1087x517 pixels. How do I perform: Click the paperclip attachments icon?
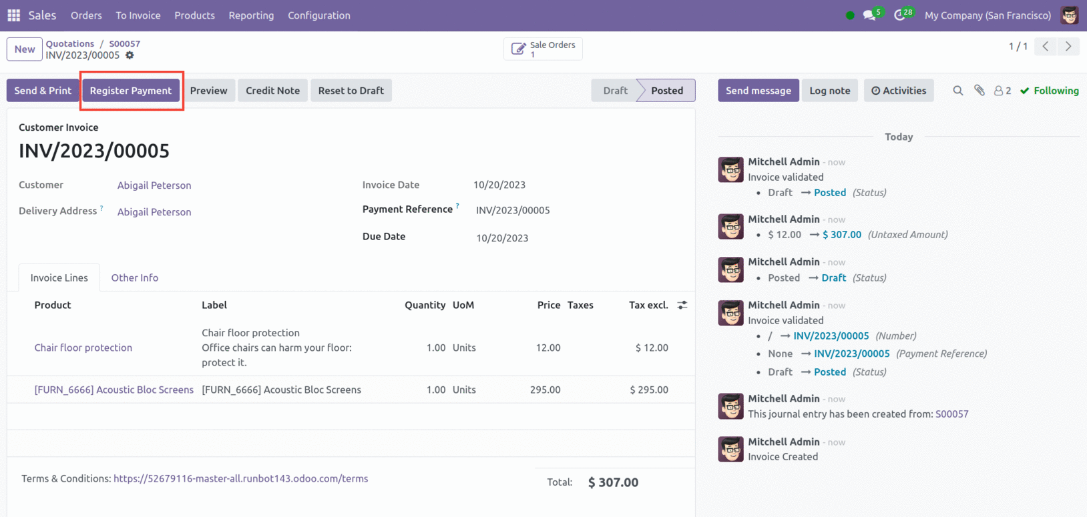point(979,91)
